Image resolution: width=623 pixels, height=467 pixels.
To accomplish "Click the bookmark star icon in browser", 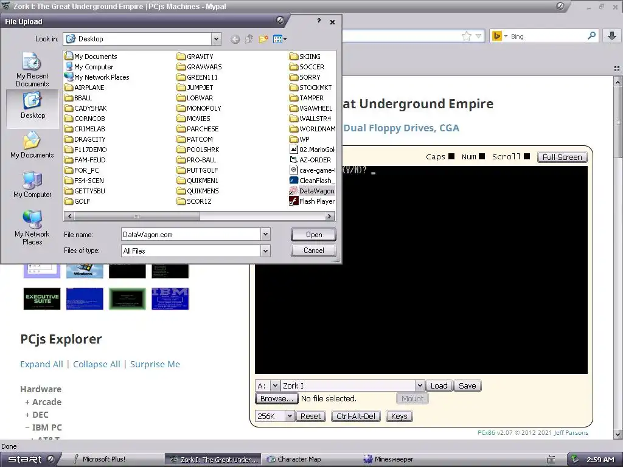I will coord(467,36).
